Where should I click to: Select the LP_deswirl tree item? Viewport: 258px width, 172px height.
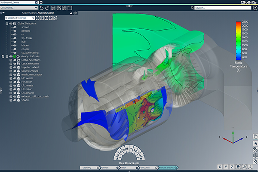click(28, 93)
